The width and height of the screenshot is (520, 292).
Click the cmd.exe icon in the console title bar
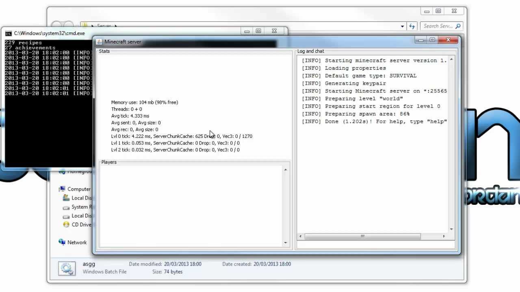8,33
